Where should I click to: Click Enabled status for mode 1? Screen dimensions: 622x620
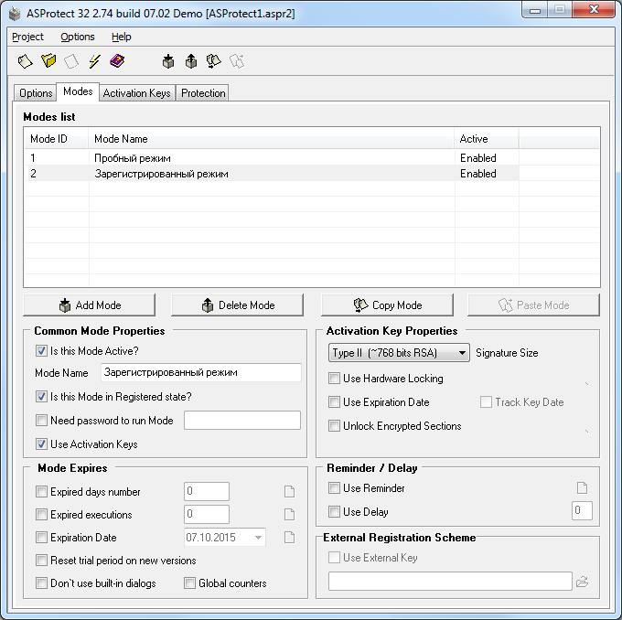tap(478, 158)
